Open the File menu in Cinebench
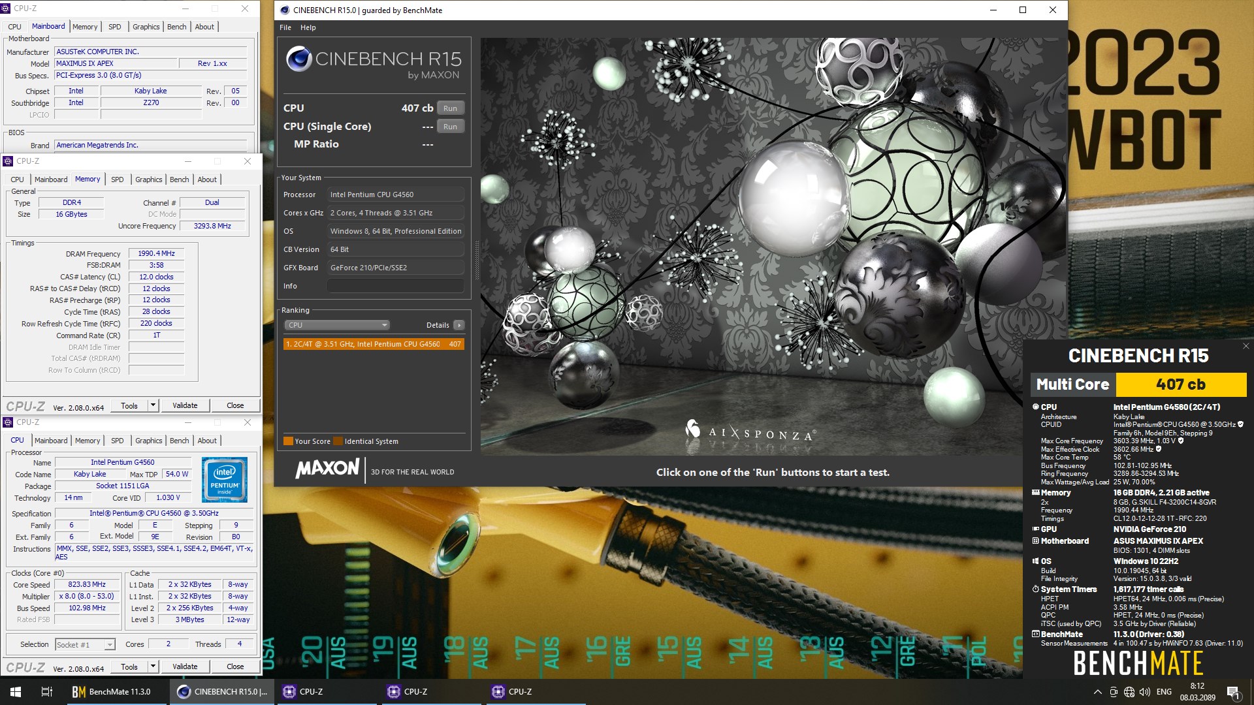The width and height of the screenshot is (1254, 705). (285, 27)
